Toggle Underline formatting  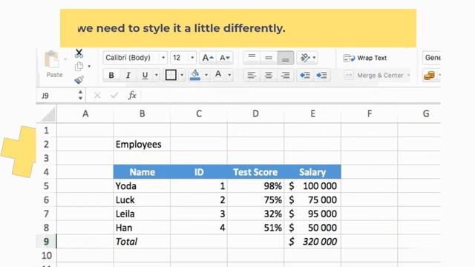click(145, 75)
